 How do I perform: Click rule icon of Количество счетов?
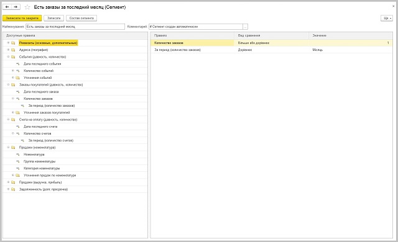click(18, 133)
